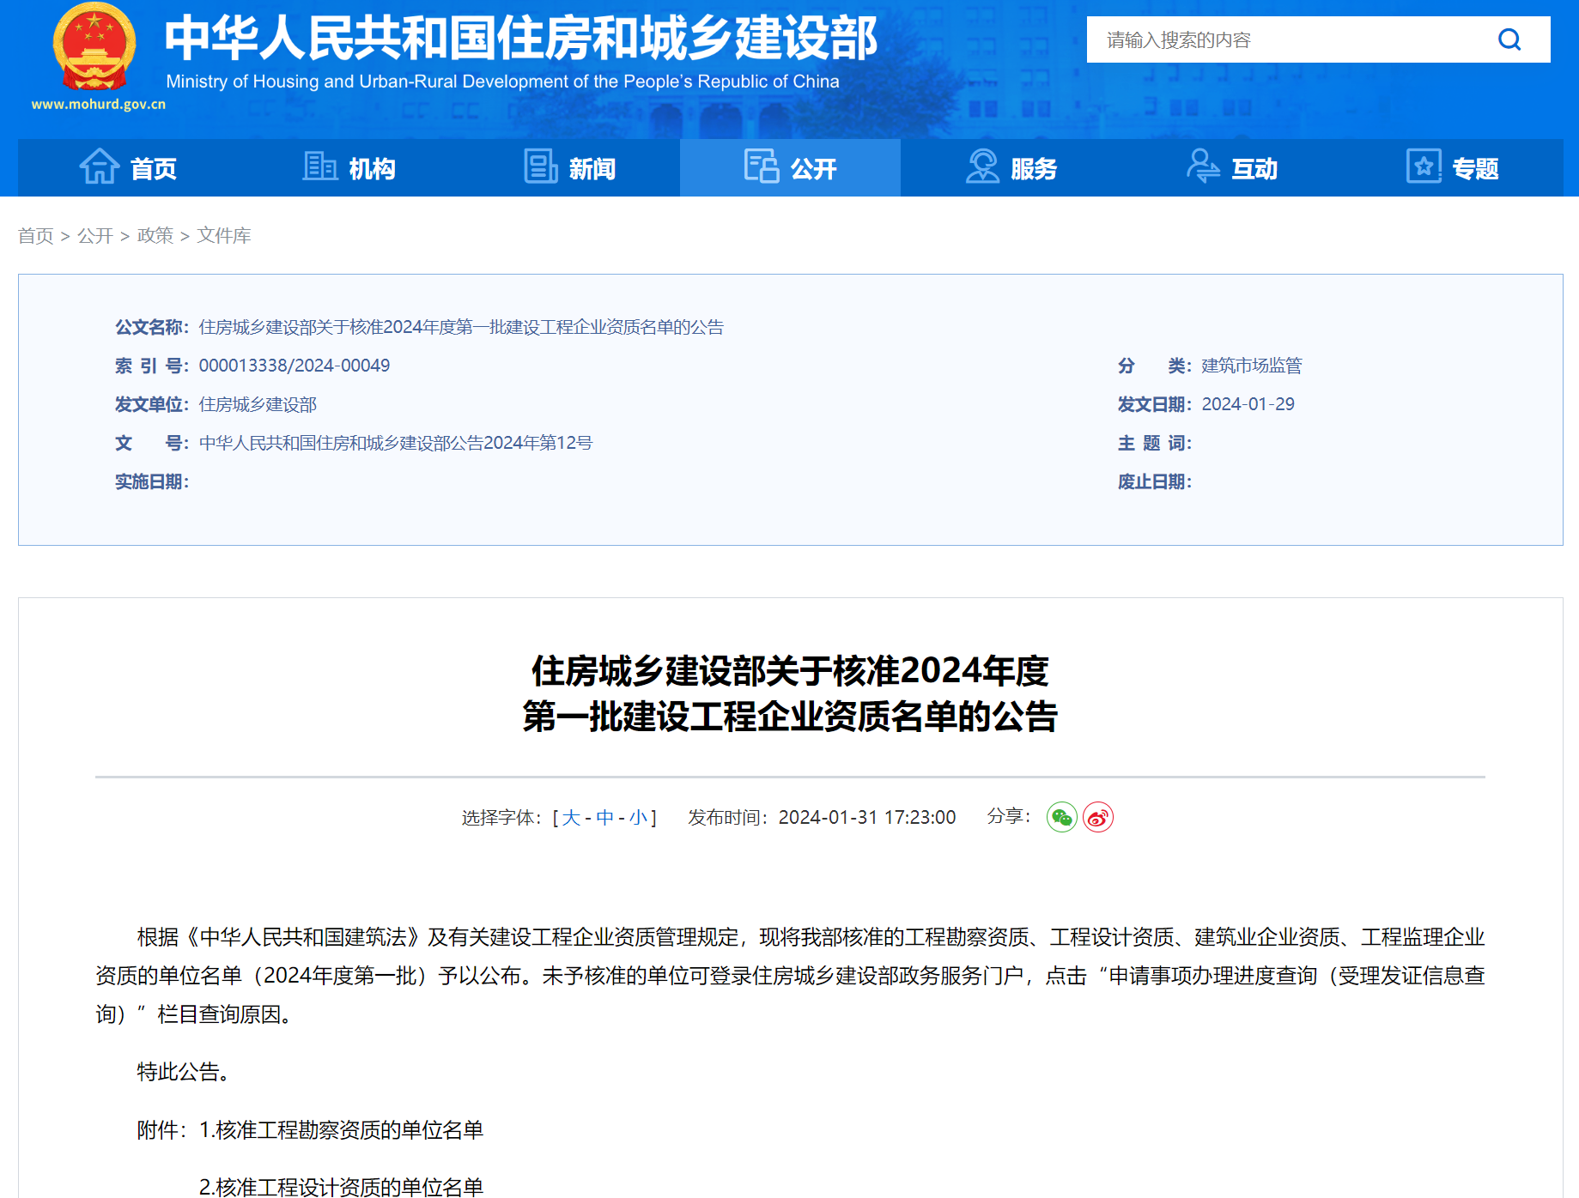Viewport: 1579px width, 1198px height.
Task: Share article via Weibo icon
Action: click(x=1097, y=817)
